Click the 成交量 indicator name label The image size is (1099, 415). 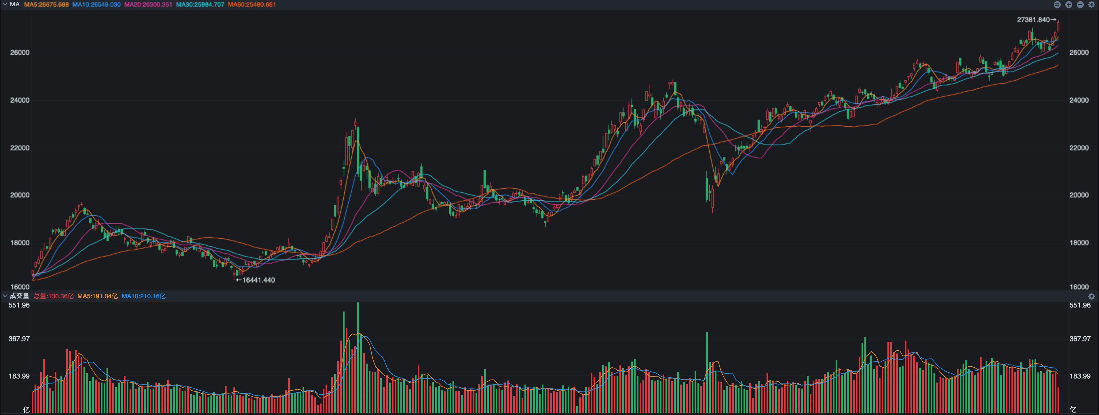[x=19, y=296]
